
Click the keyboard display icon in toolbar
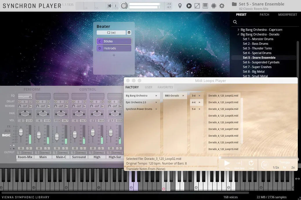[x=205, y=6]
